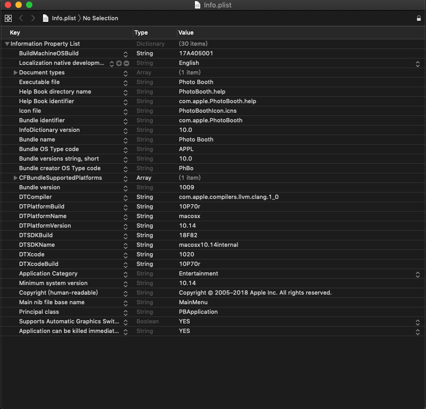Collapse the Information Property List
This screenshot has height=409, width=426.
pos(7,44)
